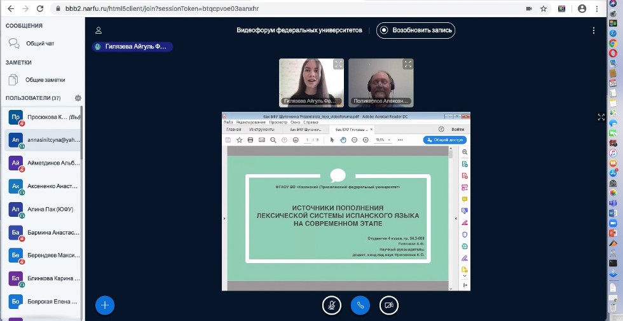Leave audio with the phone button

coord(360,305)
